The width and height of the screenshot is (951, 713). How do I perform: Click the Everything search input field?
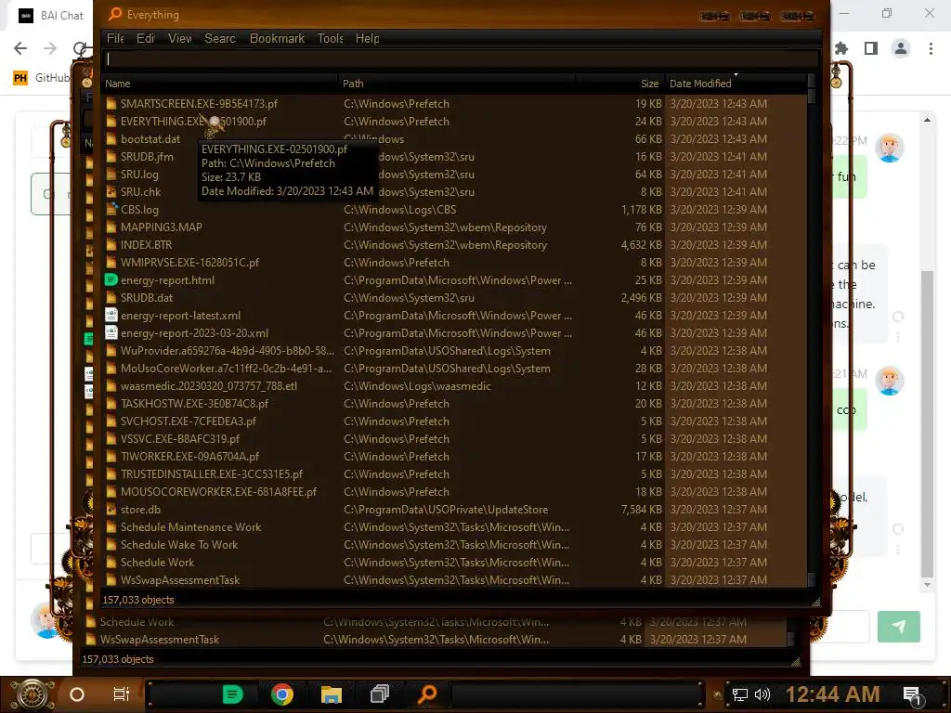[x=461, y=58]
